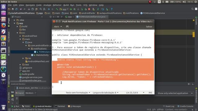Screen dimensions: 198x111
Task: Click the Copy toolbar icon
Action: [x=32, y=9]
